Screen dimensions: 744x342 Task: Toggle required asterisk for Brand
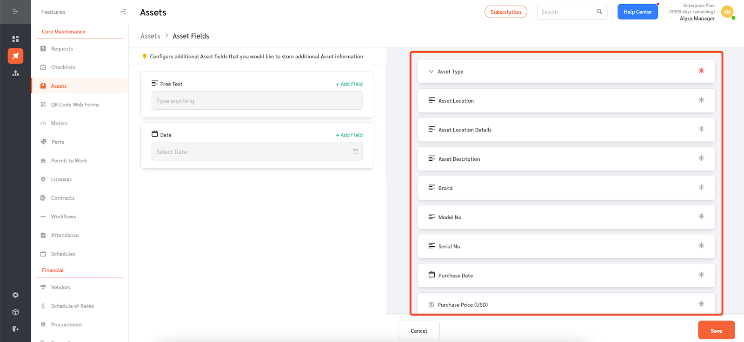point(701,187)
